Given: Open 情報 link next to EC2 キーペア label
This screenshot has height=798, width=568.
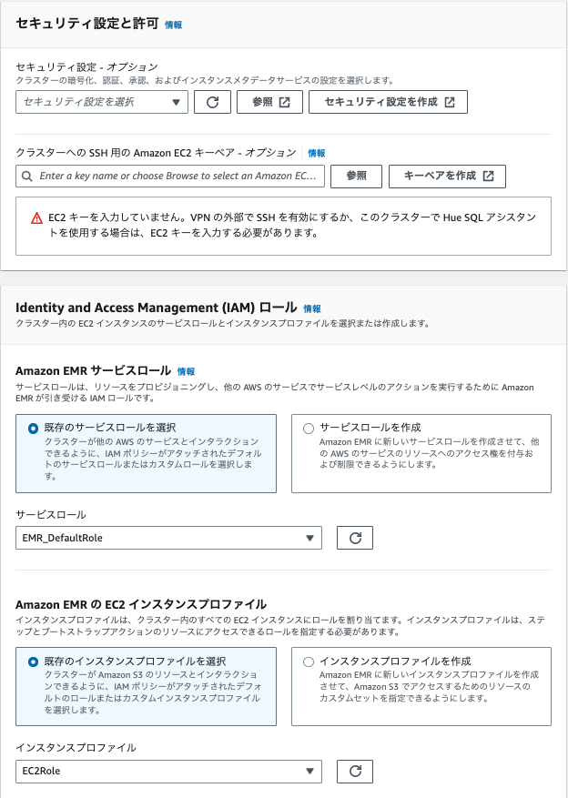Looking at the screenshot, I should click(x=317, y=153).
